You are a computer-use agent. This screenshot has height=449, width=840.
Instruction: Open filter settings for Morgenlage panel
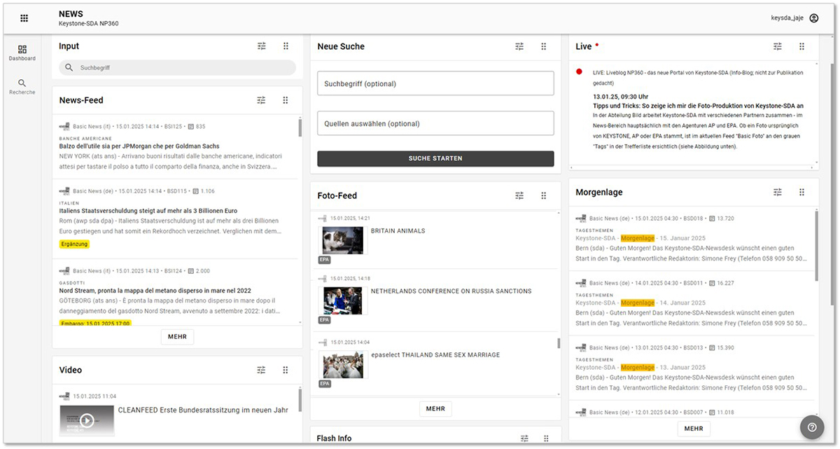pyautogui.click(x=778, y=192)
